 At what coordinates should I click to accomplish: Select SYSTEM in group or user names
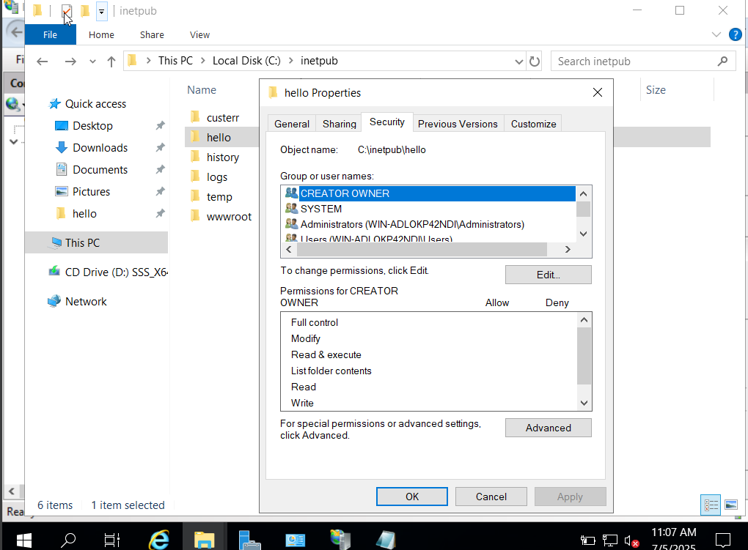321,209
